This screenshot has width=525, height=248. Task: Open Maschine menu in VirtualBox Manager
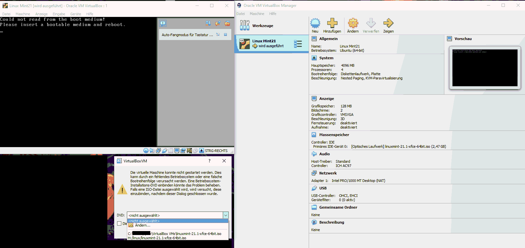pyautogui.click(x=257, y=14)
